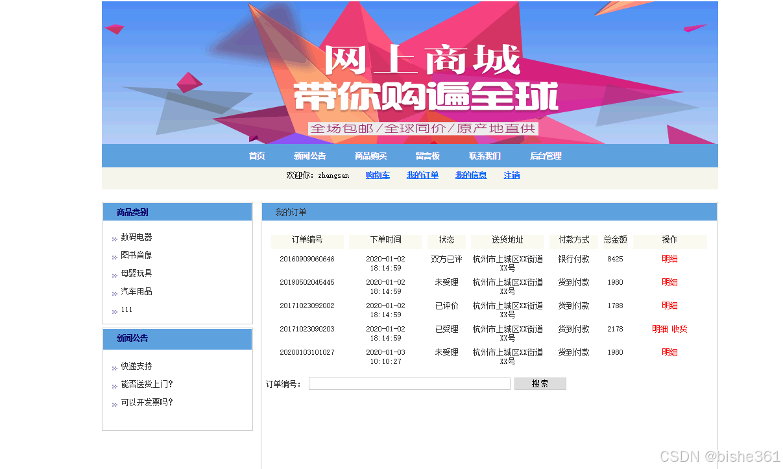Click the welcome text 欢迎你: zhangsan
Image resolution: width=783 pixels, height=469 pixels.
coord(317,175)
